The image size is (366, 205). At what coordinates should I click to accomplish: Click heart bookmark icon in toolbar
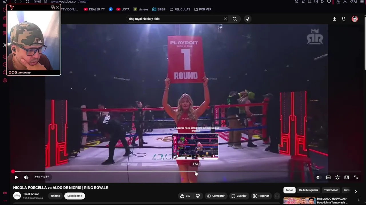click(x=329, y=1)
